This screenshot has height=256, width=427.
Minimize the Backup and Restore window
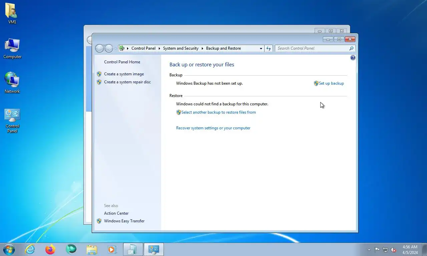click(x=328, y=39)
